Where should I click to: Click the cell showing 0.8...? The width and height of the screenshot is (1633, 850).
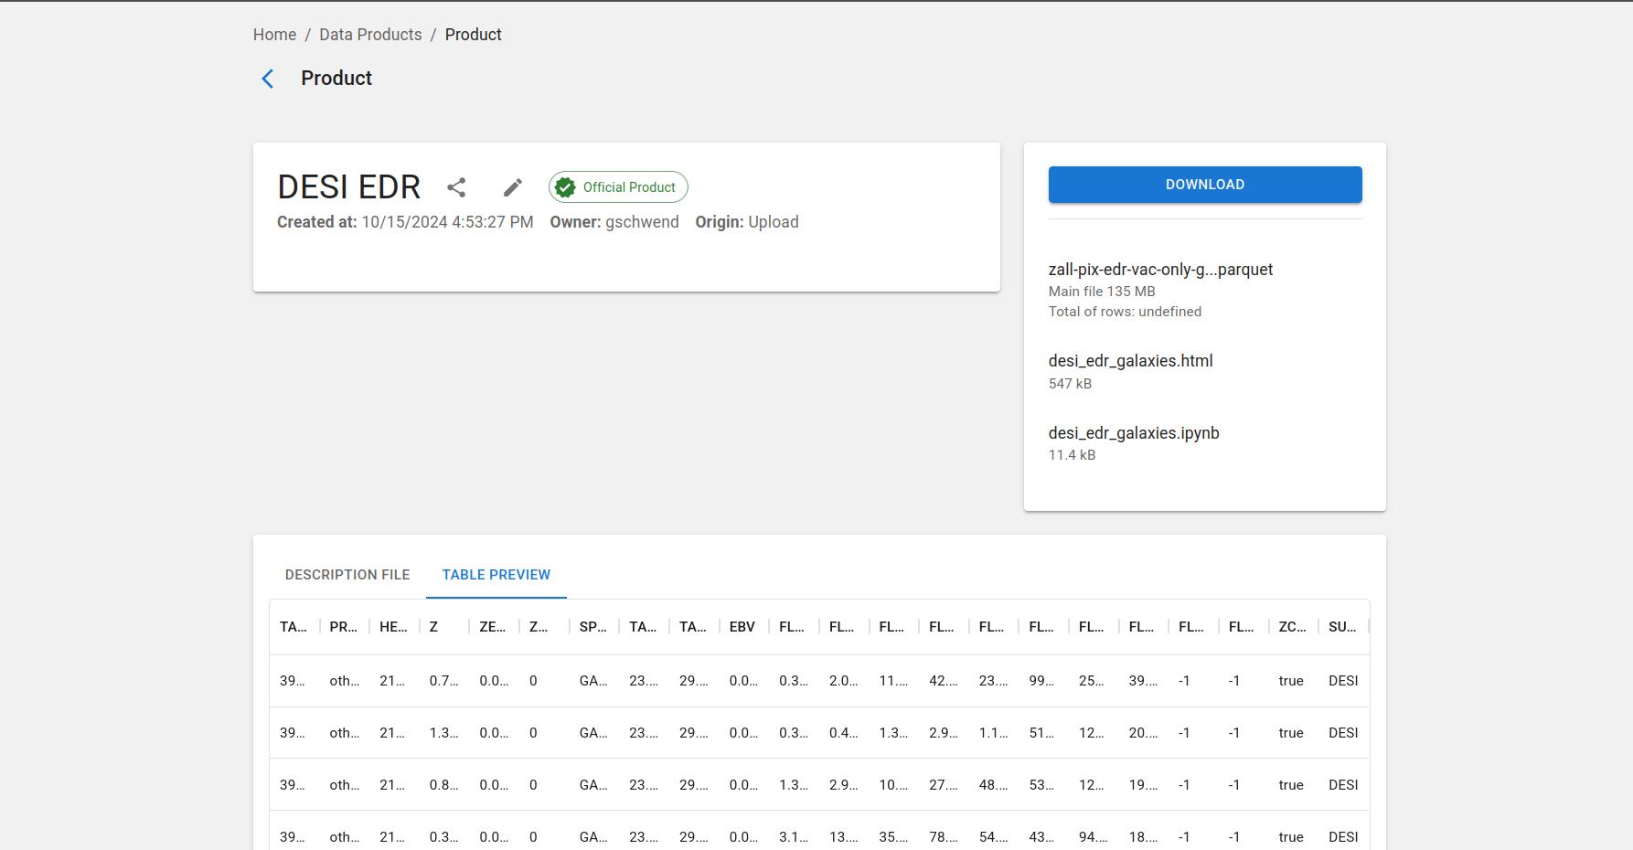click(444, 785)
